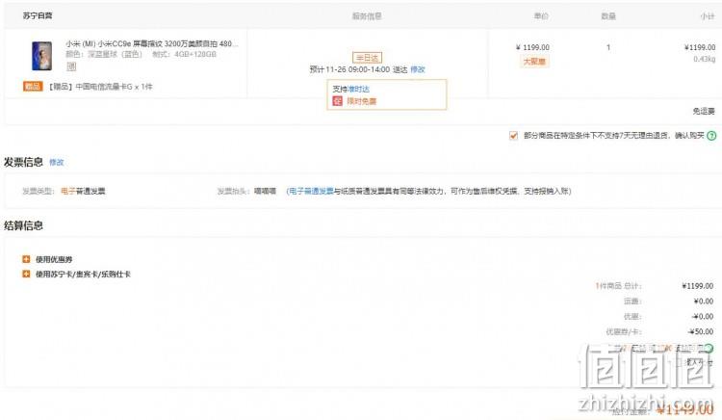Viewport: 722px width, 420px height.
Task: Click the 服务信息 column header
Action: [367, 16]
